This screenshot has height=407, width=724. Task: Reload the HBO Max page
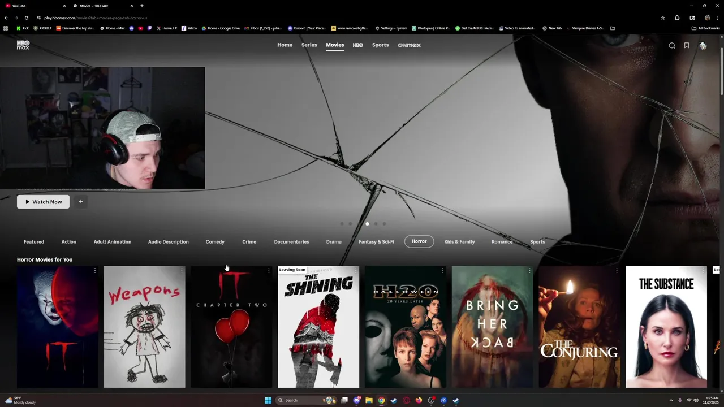point(26,18)
